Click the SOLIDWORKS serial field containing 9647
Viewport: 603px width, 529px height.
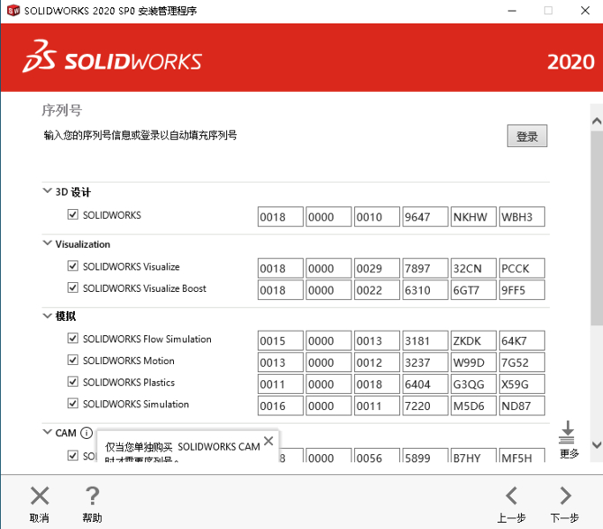click(x=426, y=217)
